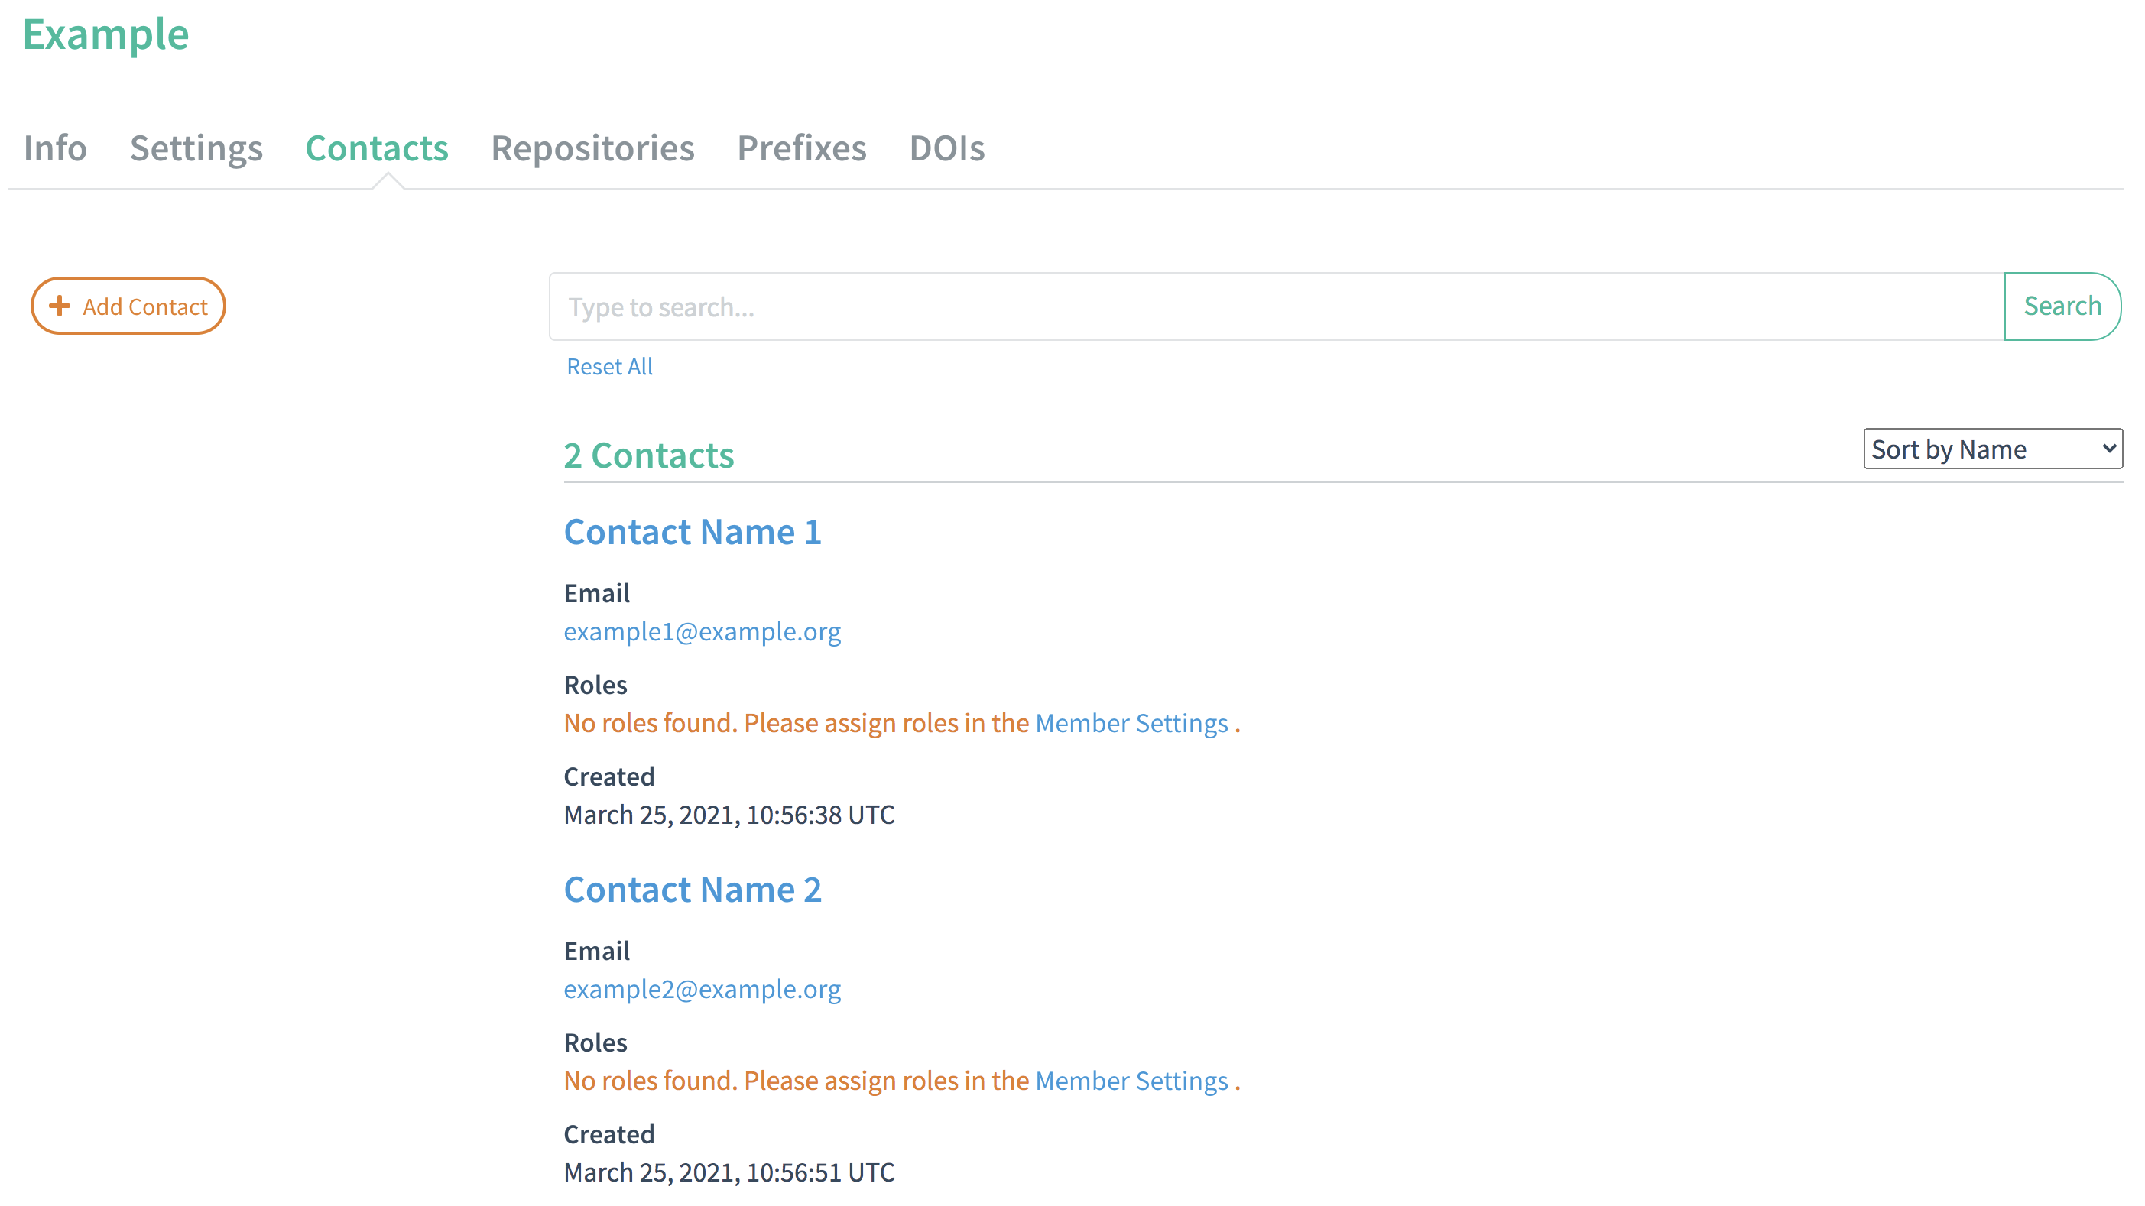Open Member Settings link under Contact Name 1
Viewport: 2145px width, 1206px height.
[x=1131, y=723]
